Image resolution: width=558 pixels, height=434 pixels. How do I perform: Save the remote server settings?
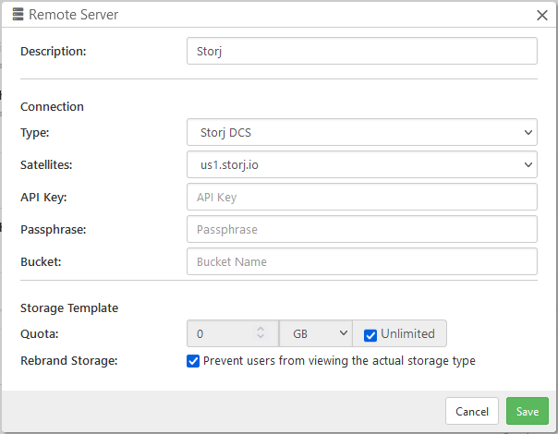[x=528, y=411]
